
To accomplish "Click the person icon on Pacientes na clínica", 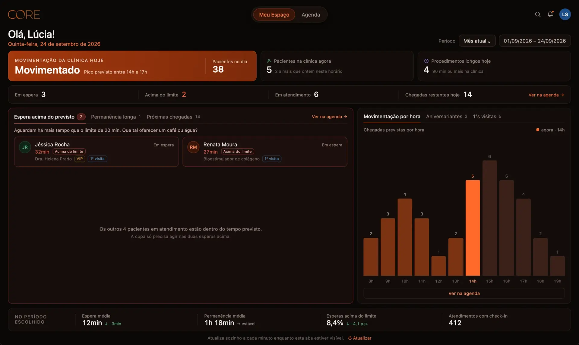I will tap(269, 61).
